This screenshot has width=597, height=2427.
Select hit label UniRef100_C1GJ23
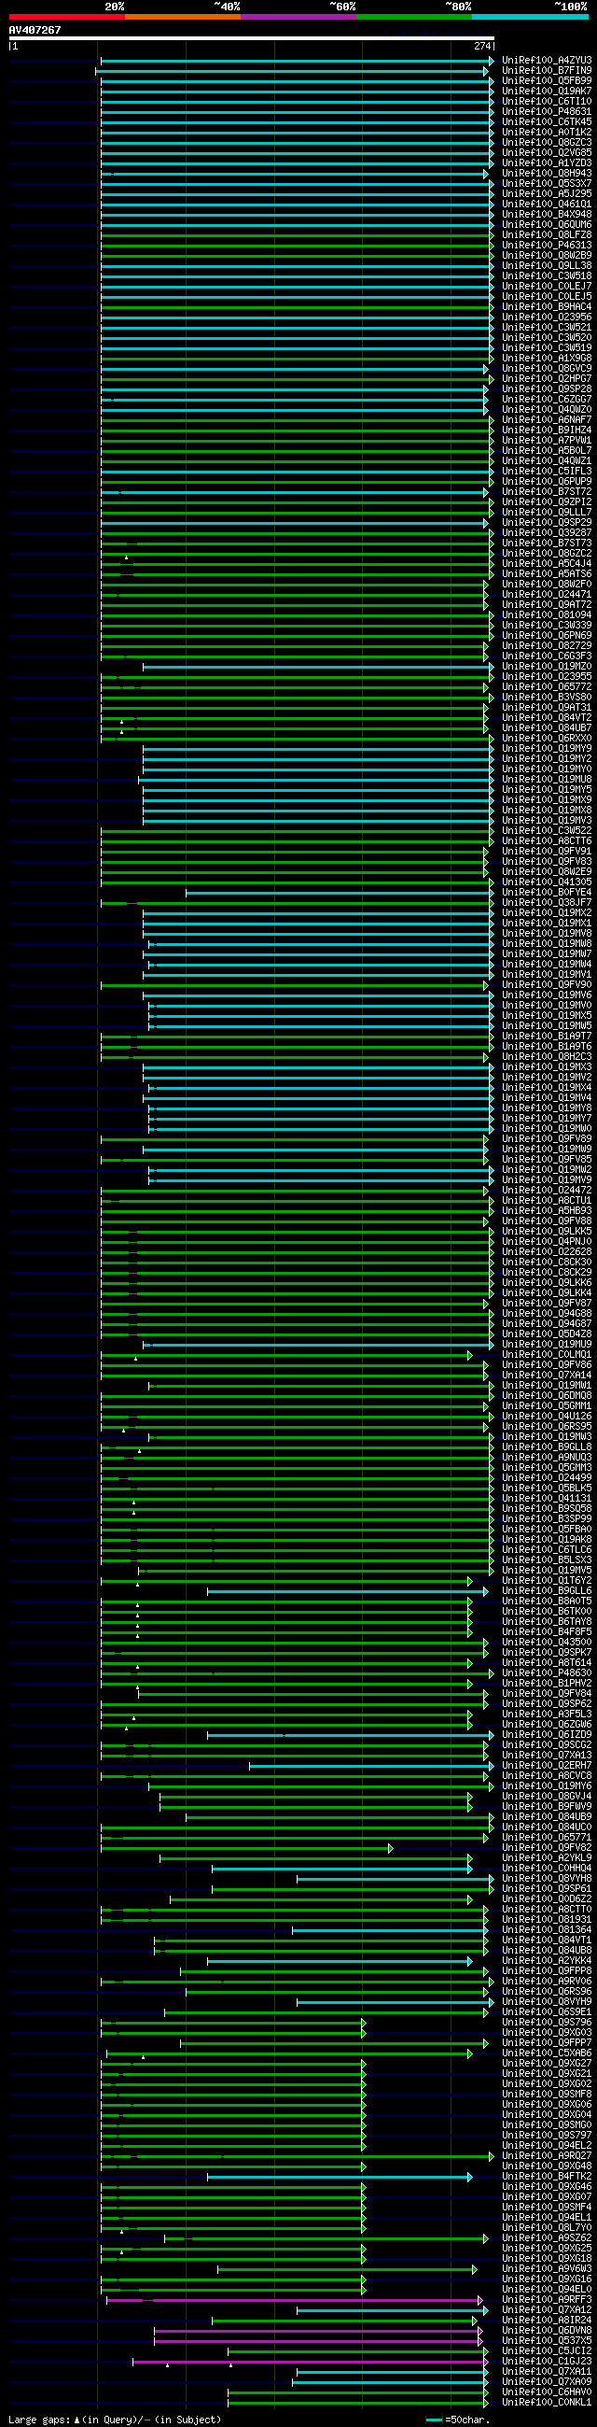tap(547, 2361)
